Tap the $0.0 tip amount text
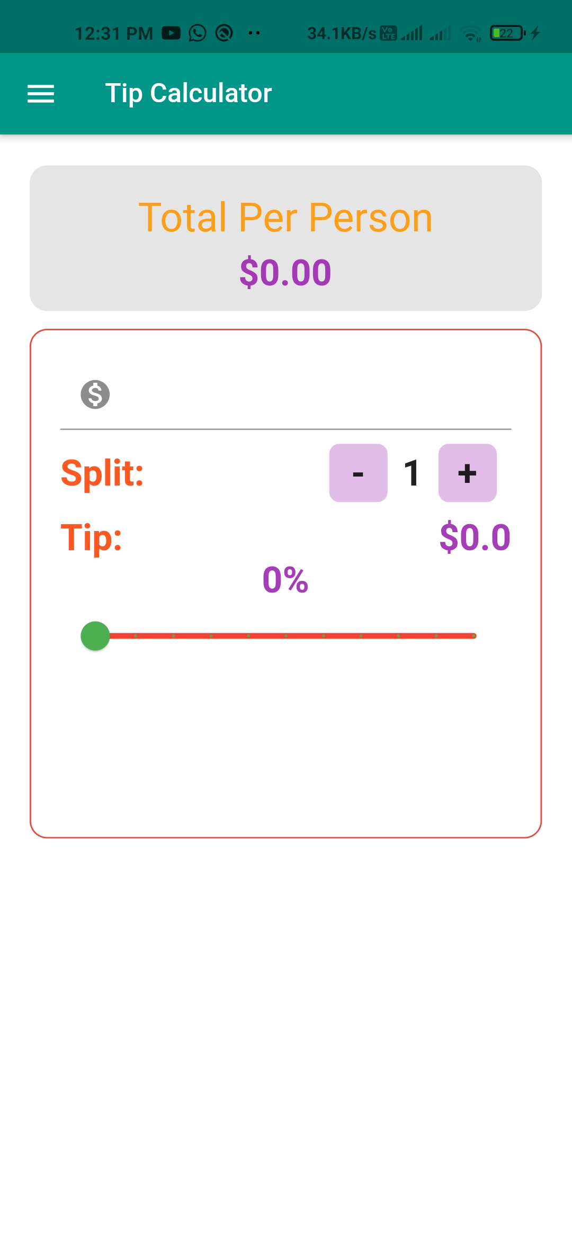The width and height of the screenshot is (572, 1239). pos(475,536)
